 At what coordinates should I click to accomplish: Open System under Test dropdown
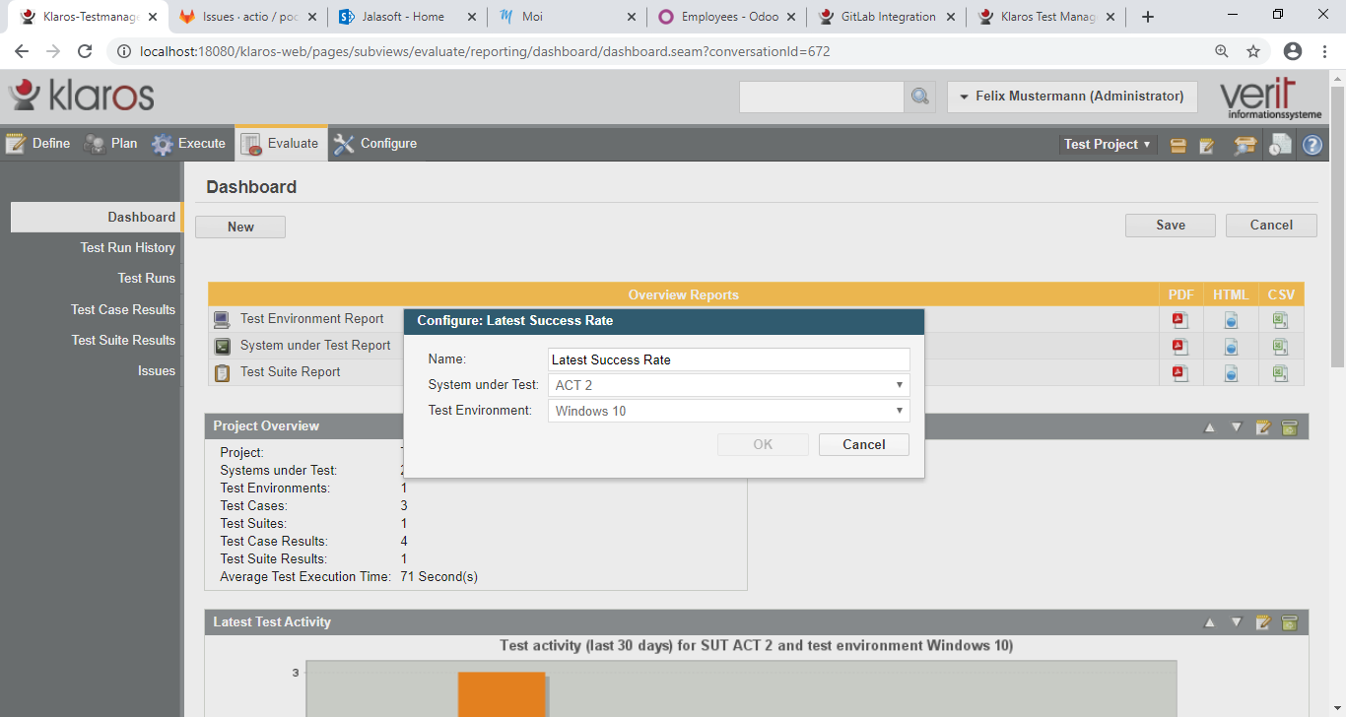pos(728,385)
